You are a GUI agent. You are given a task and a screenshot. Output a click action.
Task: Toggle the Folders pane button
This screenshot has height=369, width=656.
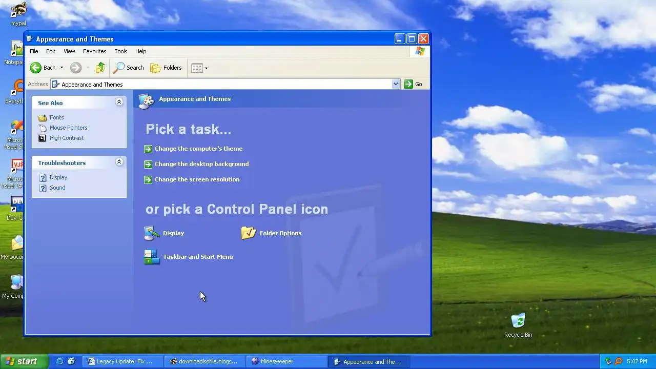point(166,68)
